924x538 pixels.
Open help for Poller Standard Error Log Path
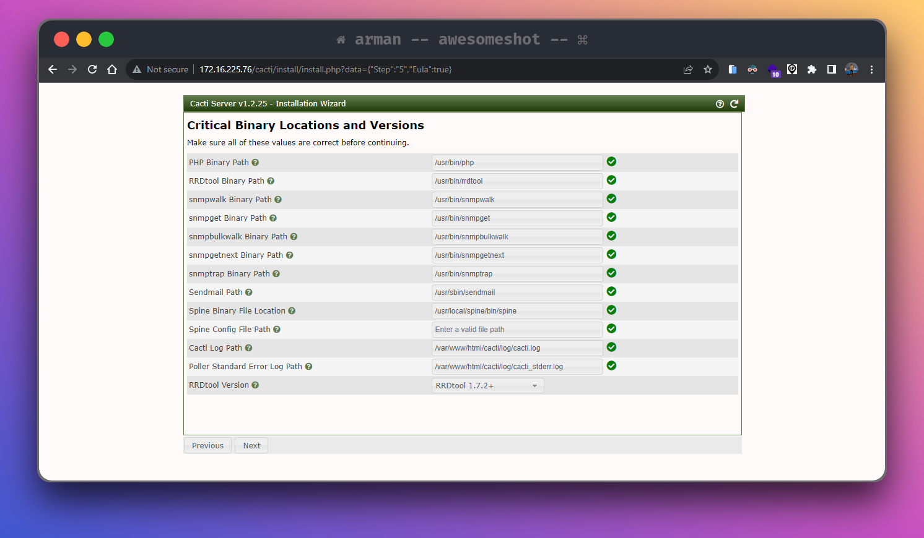coord(308,367)
